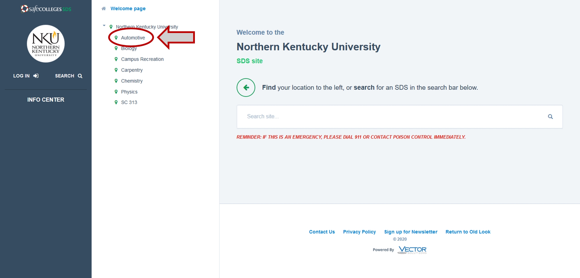This screenshot has width=580, height=278.
Task: Click the location pin next to Physics
Action: pos(116,92)
